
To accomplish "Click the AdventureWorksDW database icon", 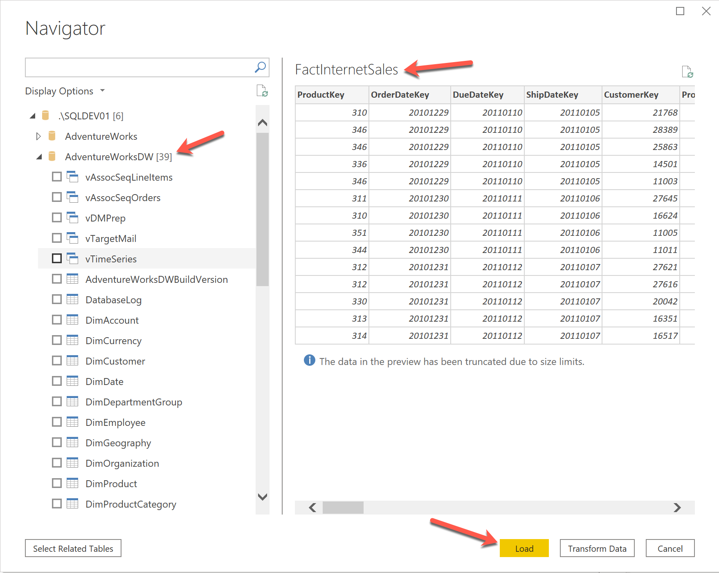I will (x=52, y=157).
